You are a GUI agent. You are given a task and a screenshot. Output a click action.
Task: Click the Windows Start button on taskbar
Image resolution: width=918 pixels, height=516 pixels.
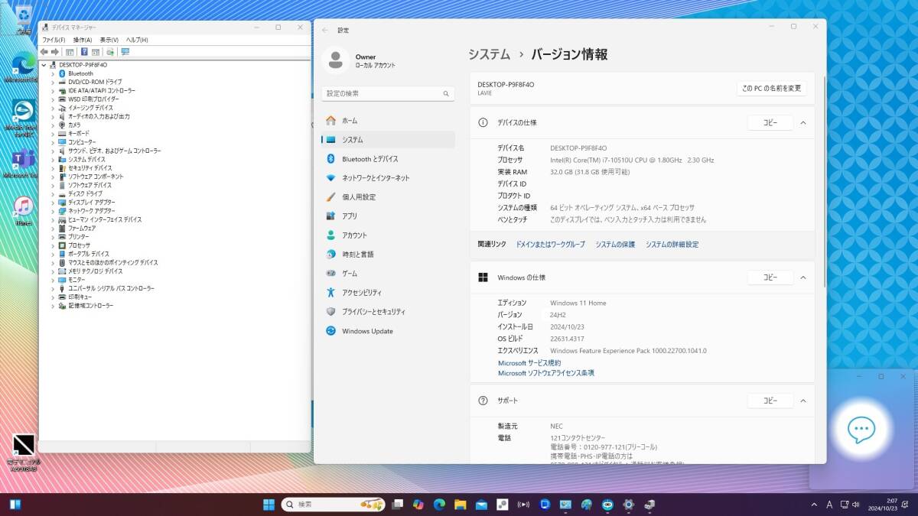pos(269,505)
